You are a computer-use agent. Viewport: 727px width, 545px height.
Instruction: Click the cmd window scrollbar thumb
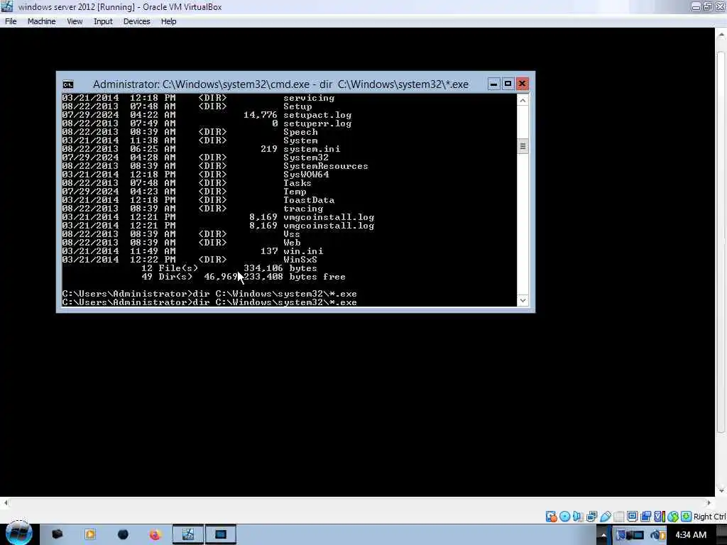523,146
